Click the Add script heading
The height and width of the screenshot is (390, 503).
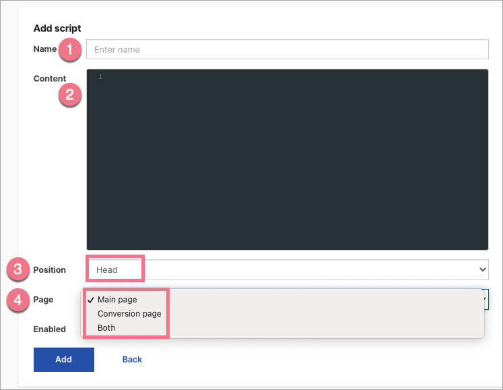pyautogui.click(x=57, y=29)
